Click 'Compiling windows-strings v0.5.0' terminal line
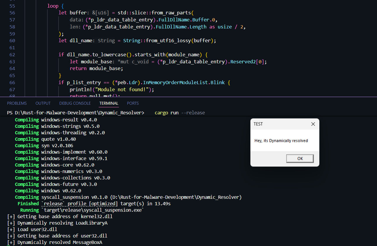The height and width of the screenshot is (246, 377). pos(57,126)
